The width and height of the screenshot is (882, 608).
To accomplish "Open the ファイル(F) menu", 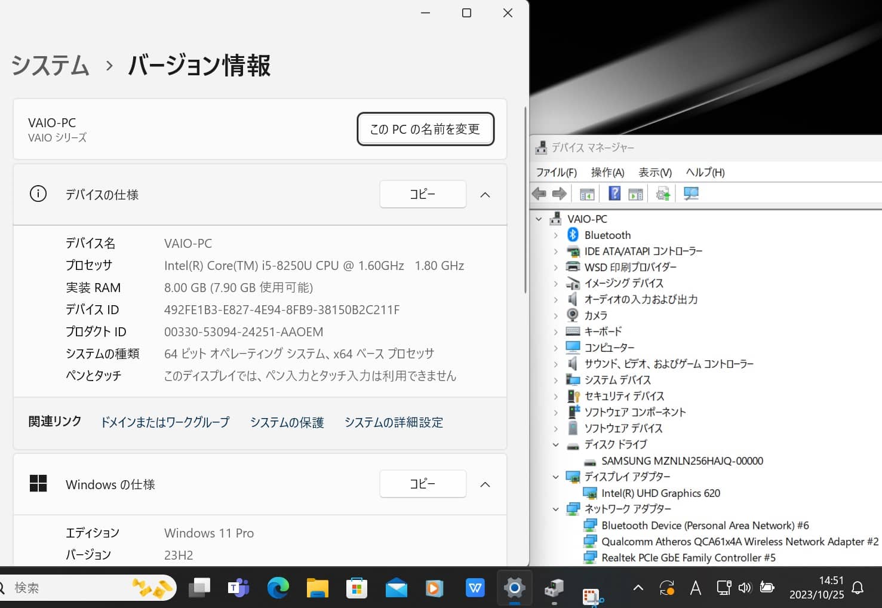I will (x=556, y=173).
